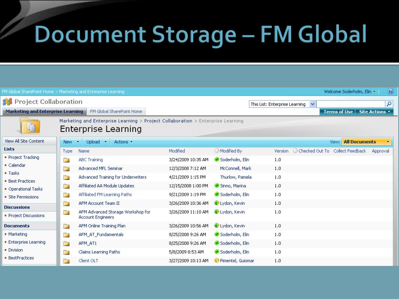
Task: Click the Terms of Use button
Action: coord(338,112)
